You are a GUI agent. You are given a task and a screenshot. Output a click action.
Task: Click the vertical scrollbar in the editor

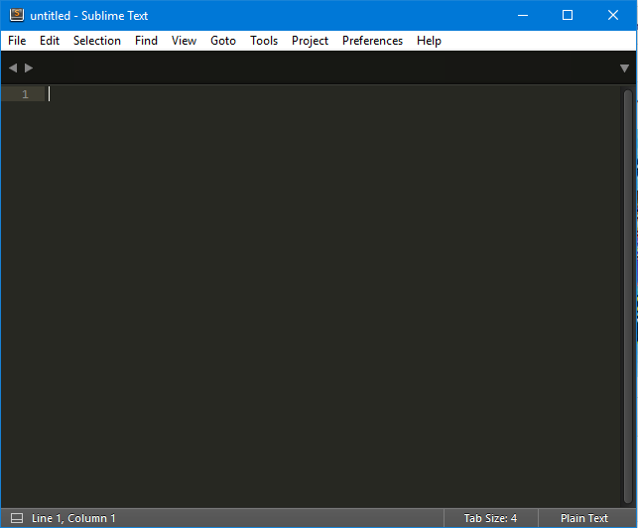point(628,297)
